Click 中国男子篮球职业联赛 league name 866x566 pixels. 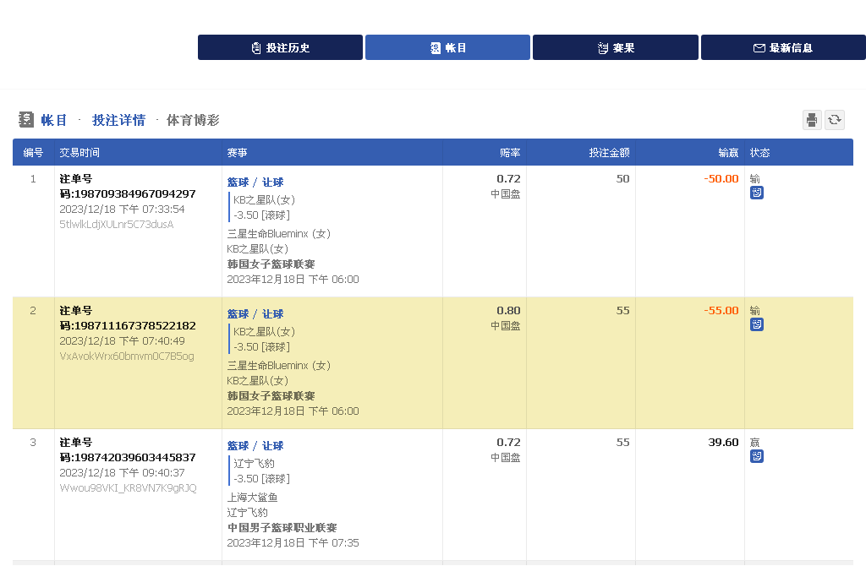tap(282, 528)
